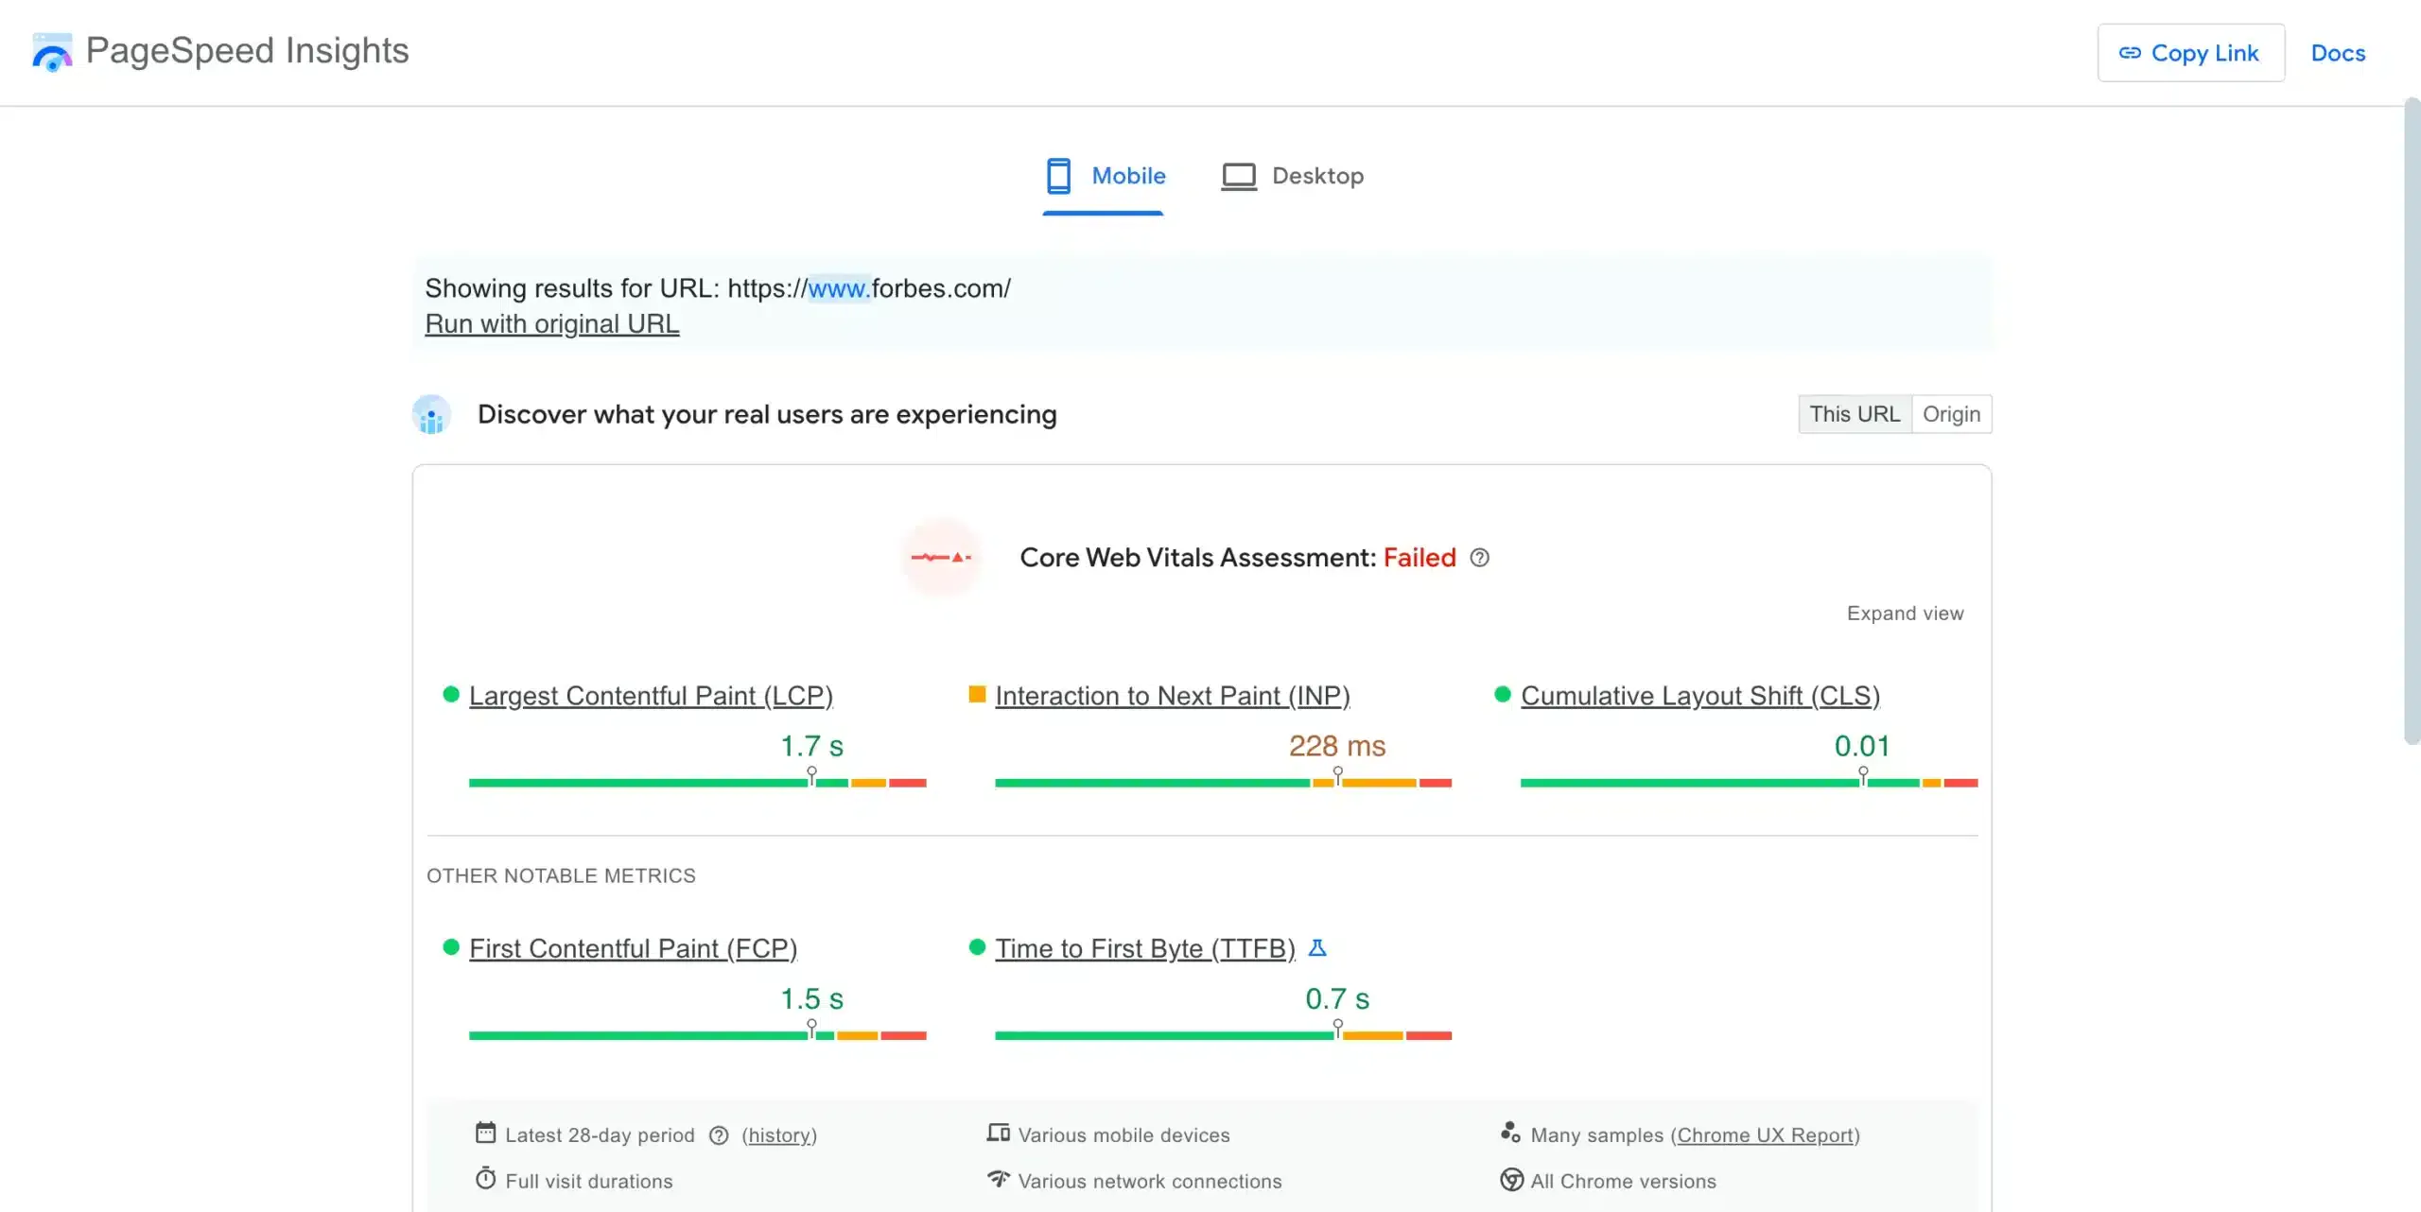Open the Docs page
Viewport: 2421px width, 1212px height.
point(2337,53)
